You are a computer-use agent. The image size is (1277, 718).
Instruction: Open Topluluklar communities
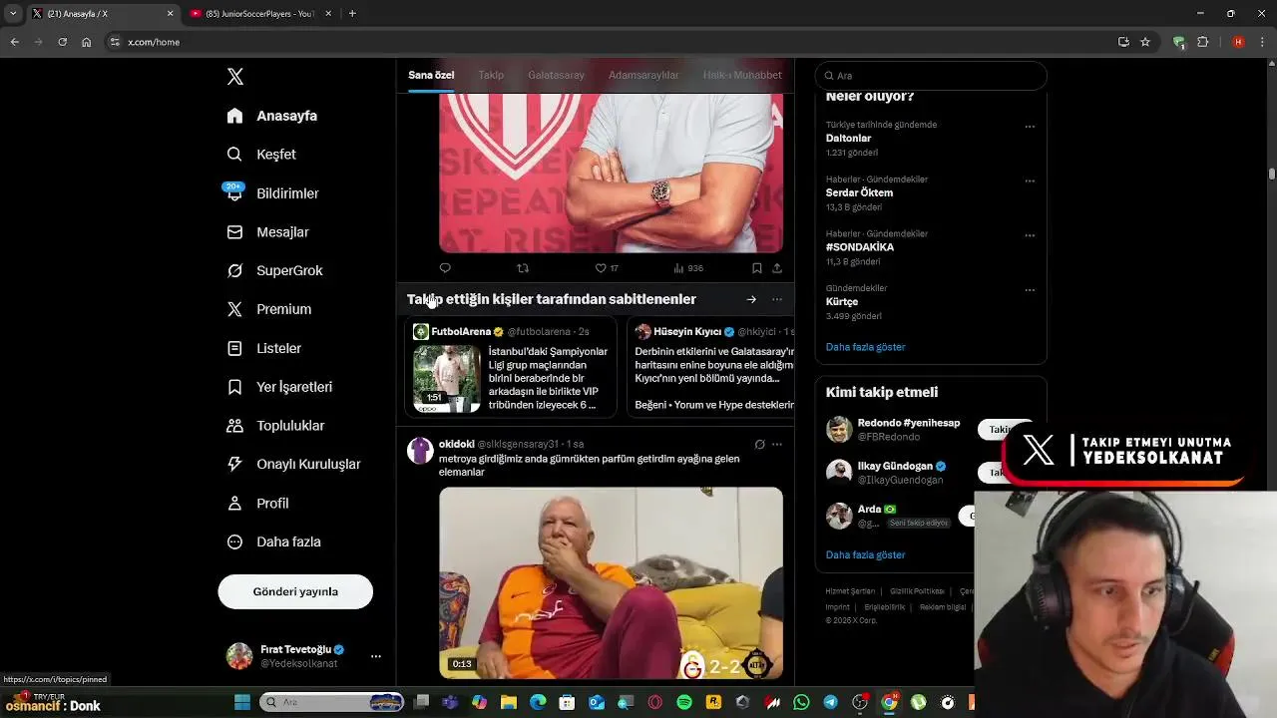[x=275, y=426]
